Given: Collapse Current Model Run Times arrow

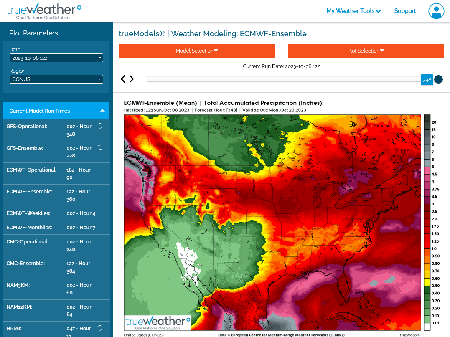Looking at the screenshot, I should point(102,111).
